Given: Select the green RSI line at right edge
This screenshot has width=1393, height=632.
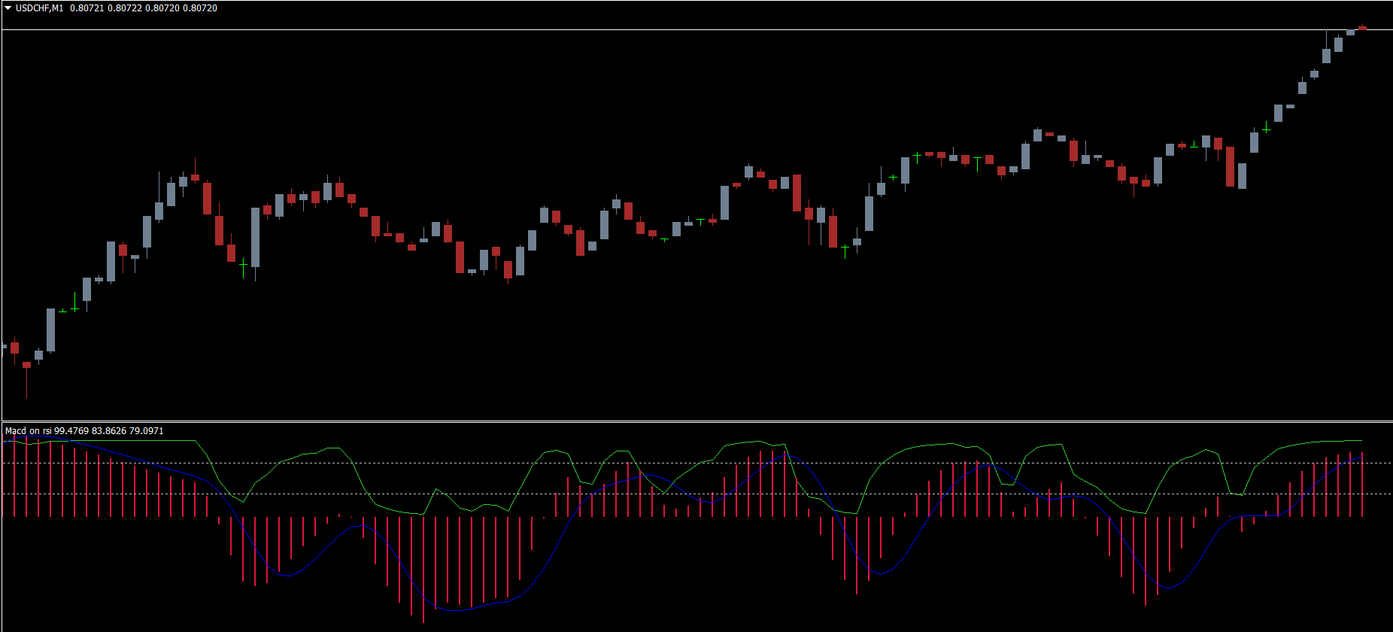Looking at the screenshot, I should [x=1360, y=441].
